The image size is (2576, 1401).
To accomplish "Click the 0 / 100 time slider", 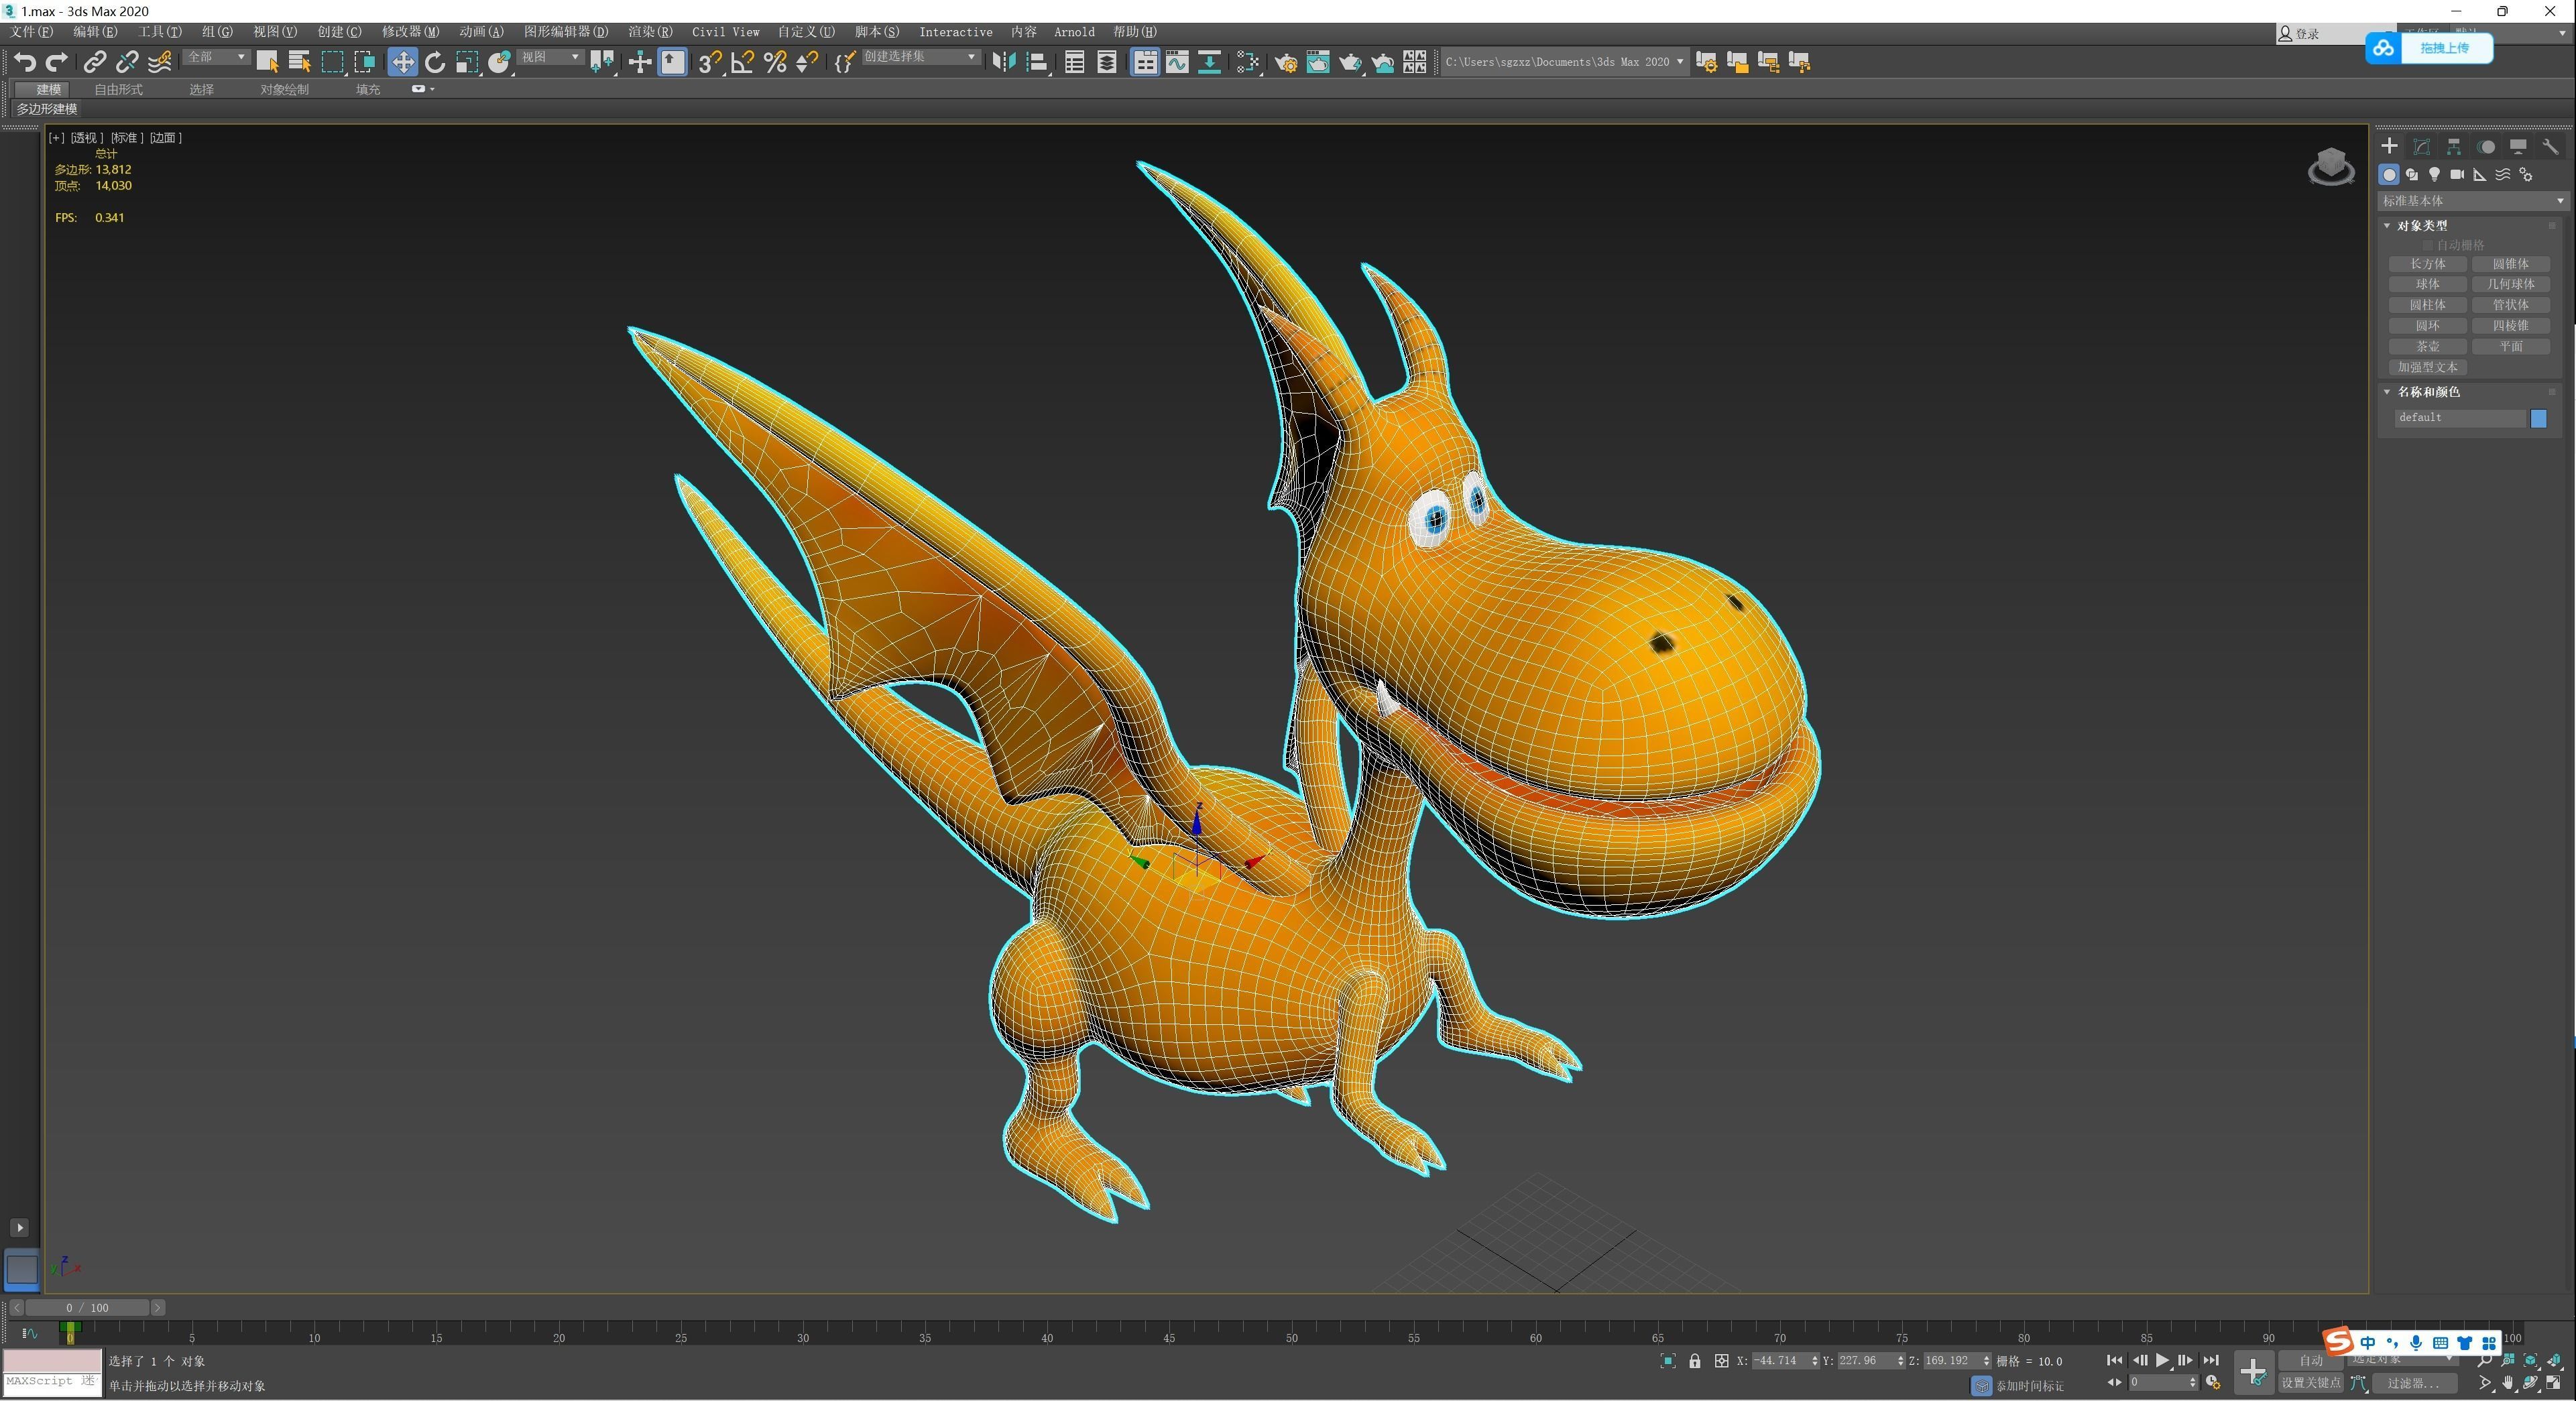I will [87, 1308].
